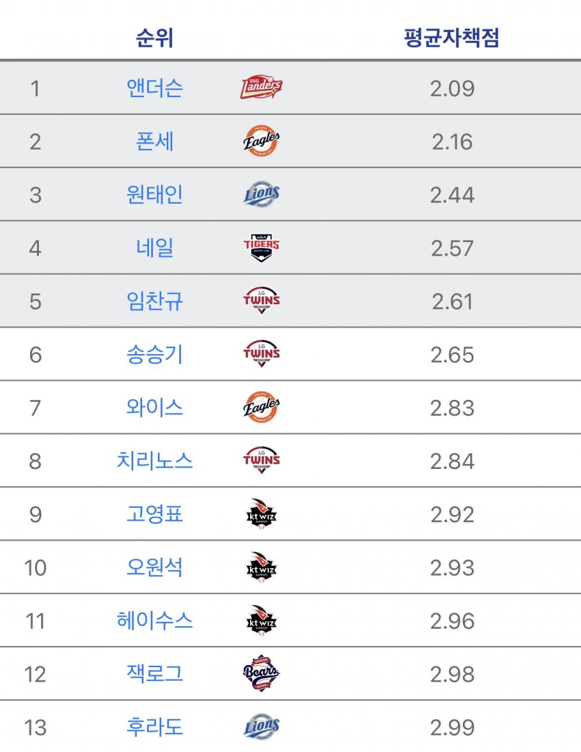Screen dimensions: 581x752
Task: Click the 2.09 ERA value
Action: tap(452, 89)
